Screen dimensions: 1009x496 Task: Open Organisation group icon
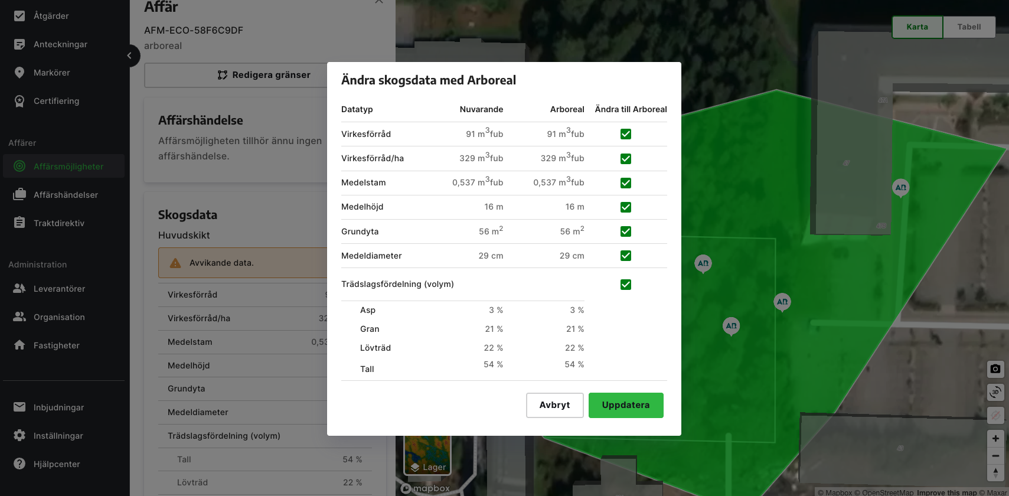(19, 316)
